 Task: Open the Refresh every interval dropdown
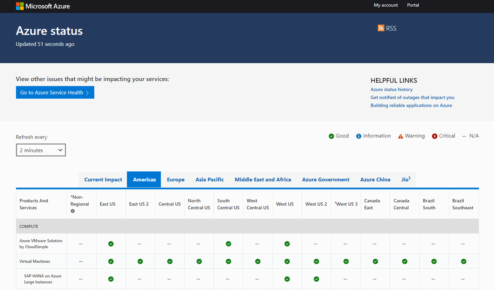click(x=41, y=150)
